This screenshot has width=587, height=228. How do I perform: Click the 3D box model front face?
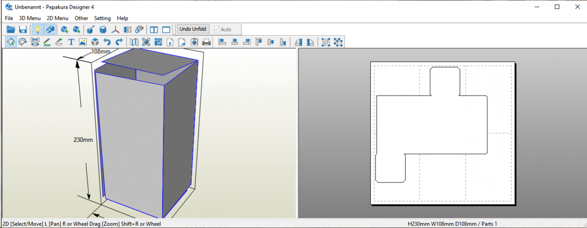click(130, 146)
